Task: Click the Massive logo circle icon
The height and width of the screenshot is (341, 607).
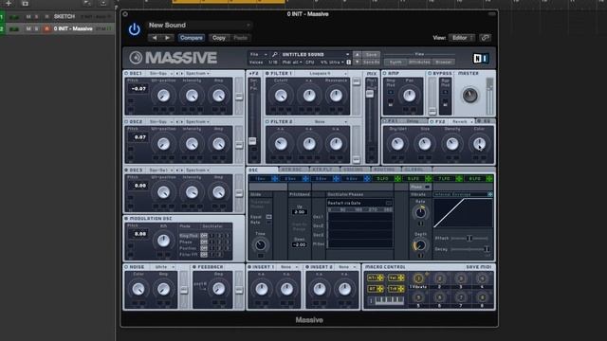Action: (136, 58)
